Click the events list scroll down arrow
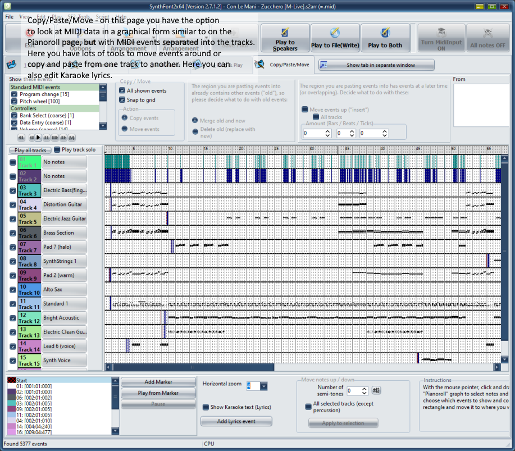Screen dimensions: 515x451 103,126
